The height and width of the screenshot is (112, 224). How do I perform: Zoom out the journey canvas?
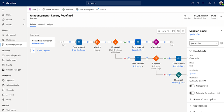pyautogui.click(x=159, y=31)
